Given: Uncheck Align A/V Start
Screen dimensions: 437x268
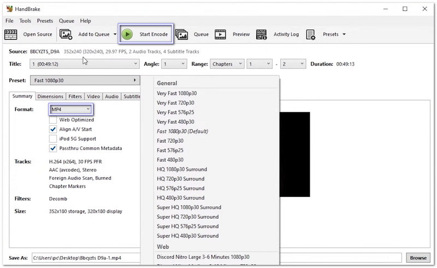Looking at the screenshot, I should pyautogui.click(x=52, y=129).
